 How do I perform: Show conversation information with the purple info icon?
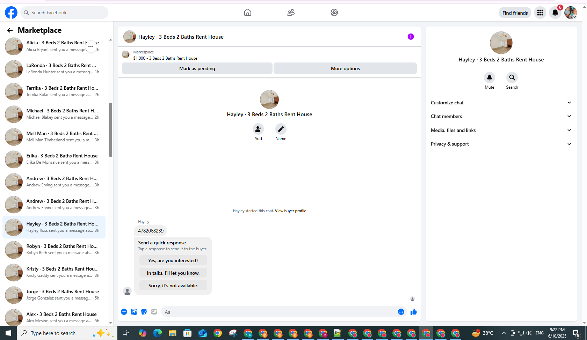tap(411, 37)
